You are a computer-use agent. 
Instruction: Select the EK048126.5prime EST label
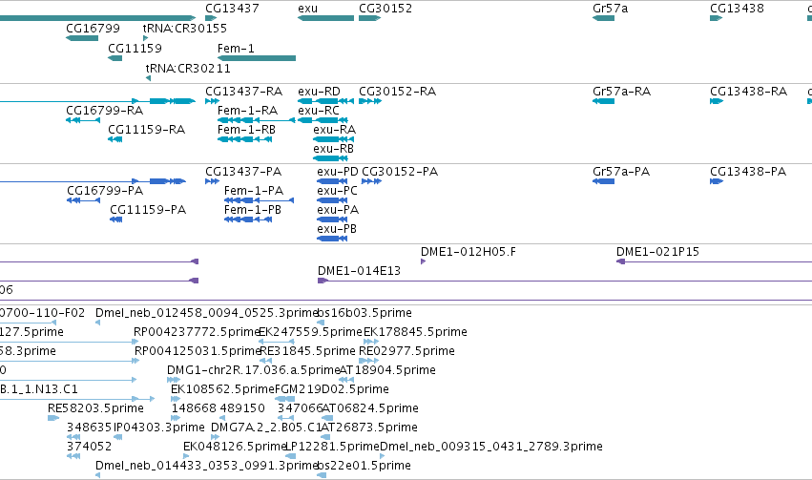235,447
